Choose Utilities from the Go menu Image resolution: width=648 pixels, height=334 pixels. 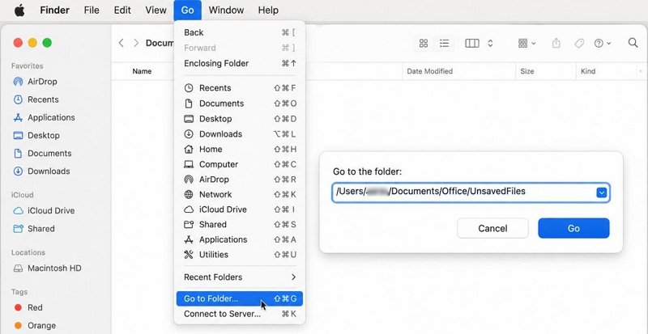[240, 255]
